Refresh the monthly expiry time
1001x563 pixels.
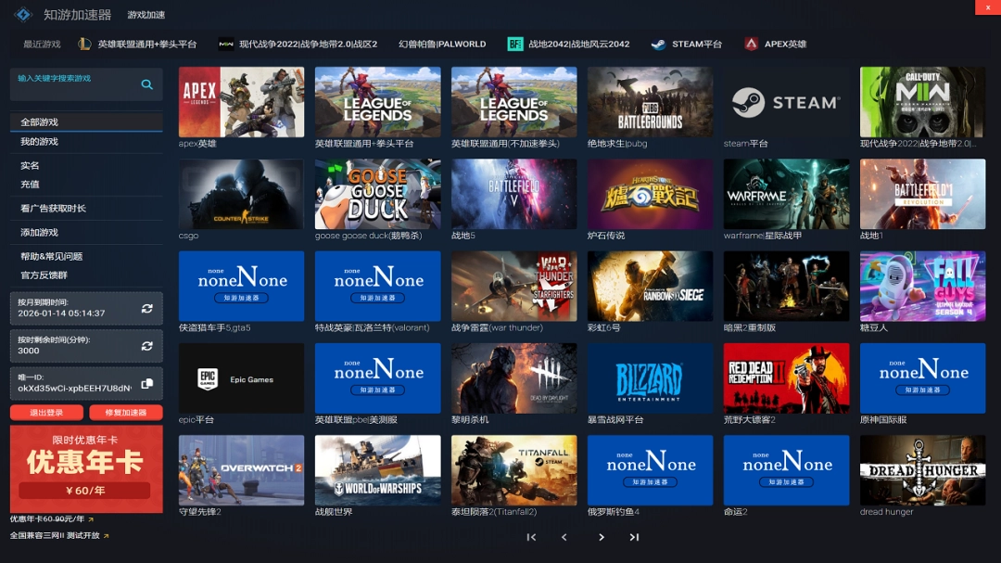tap(146, 309)
